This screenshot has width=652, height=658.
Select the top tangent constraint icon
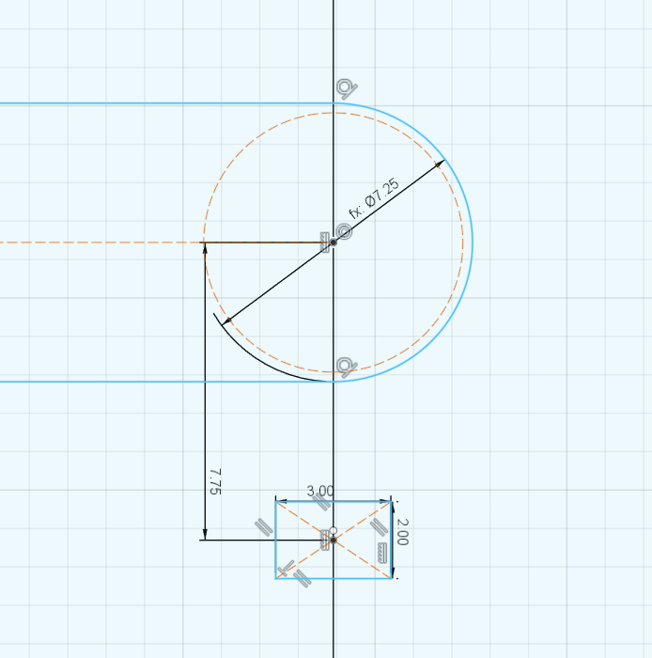coord(346,88)
